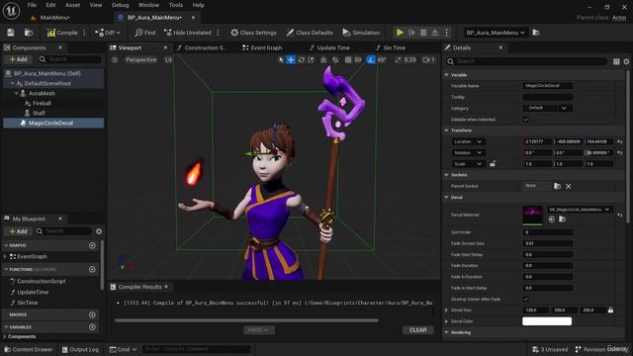The height and width of the screenshot is (356, 633).
Task: Toggle grid snapping icon
Action: pos(348,59)
